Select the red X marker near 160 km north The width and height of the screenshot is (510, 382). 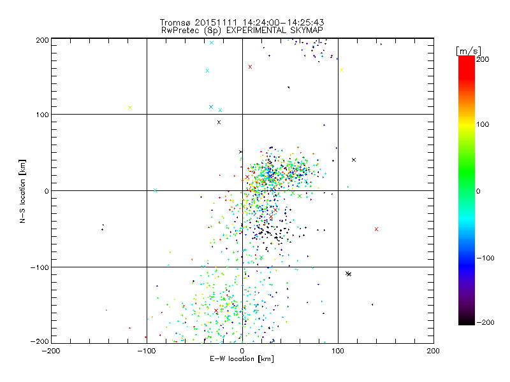250,67
